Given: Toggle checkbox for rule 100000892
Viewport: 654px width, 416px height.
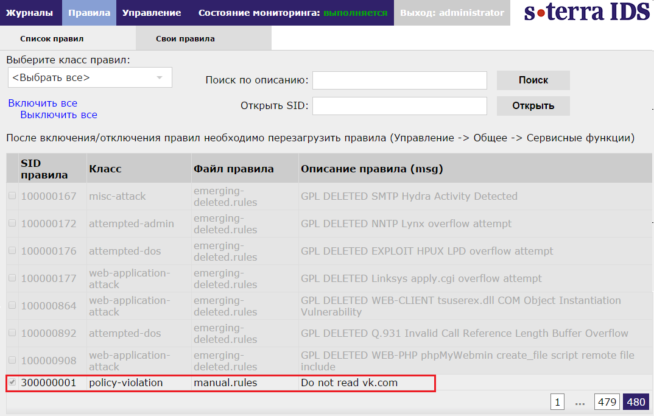Looking at the screenshot, I should point(13,333).
